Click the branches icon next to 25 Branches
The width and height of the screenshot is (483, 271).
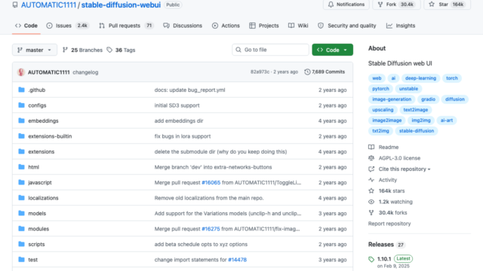(x=65, y=50)
